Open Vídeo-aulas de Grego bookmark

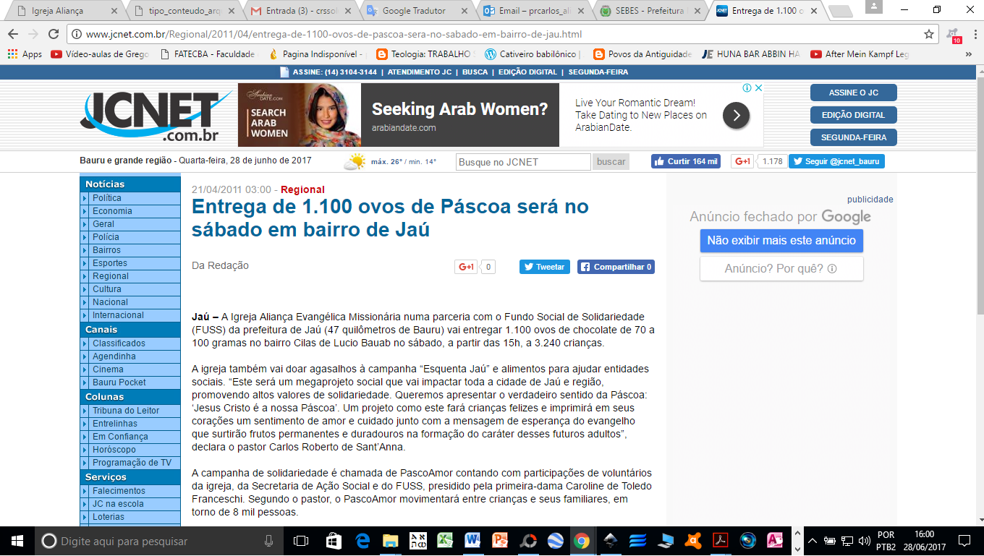(101, 54)
